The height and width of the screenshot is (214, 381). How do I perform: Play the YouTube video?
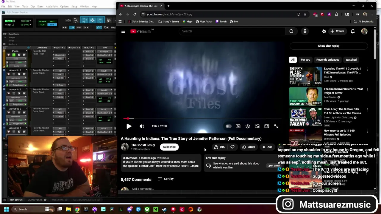point(129,126)
